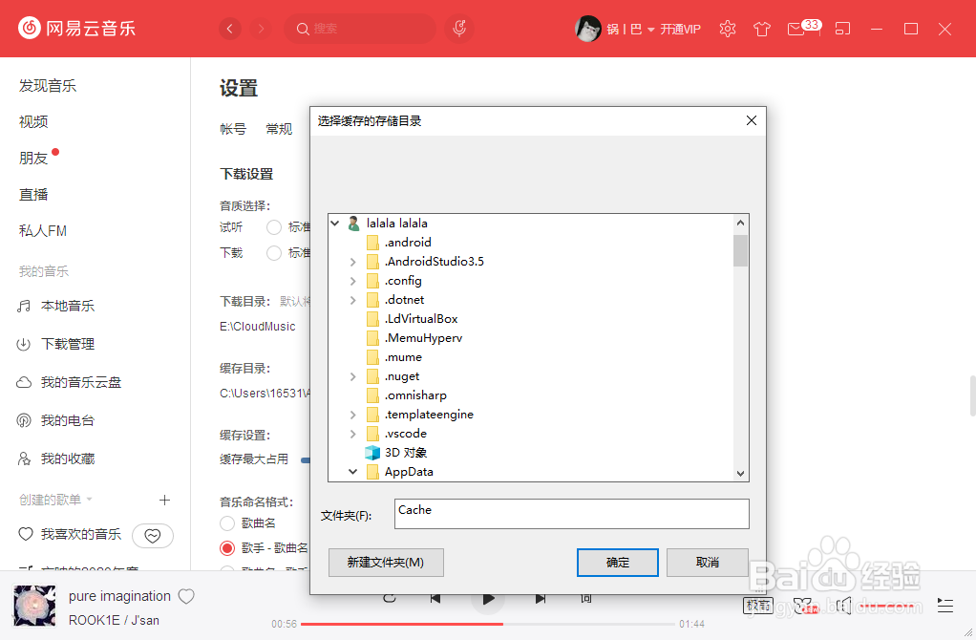Go back with the left arrow button
Screen dimensions: 976x640
(x=230, y=29)
